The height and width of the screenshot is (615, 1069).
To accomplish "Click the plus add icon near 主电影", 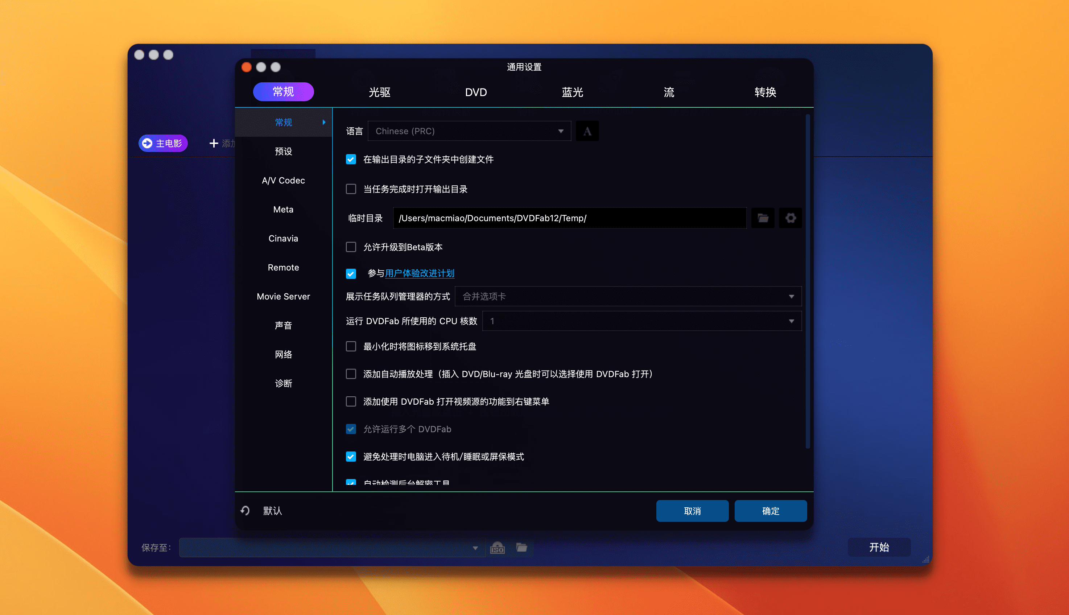I will [x=214, y=144].
